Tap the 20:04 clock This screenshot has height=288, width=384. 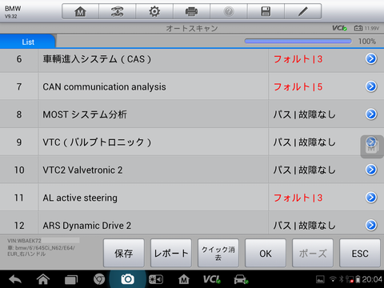372,279
